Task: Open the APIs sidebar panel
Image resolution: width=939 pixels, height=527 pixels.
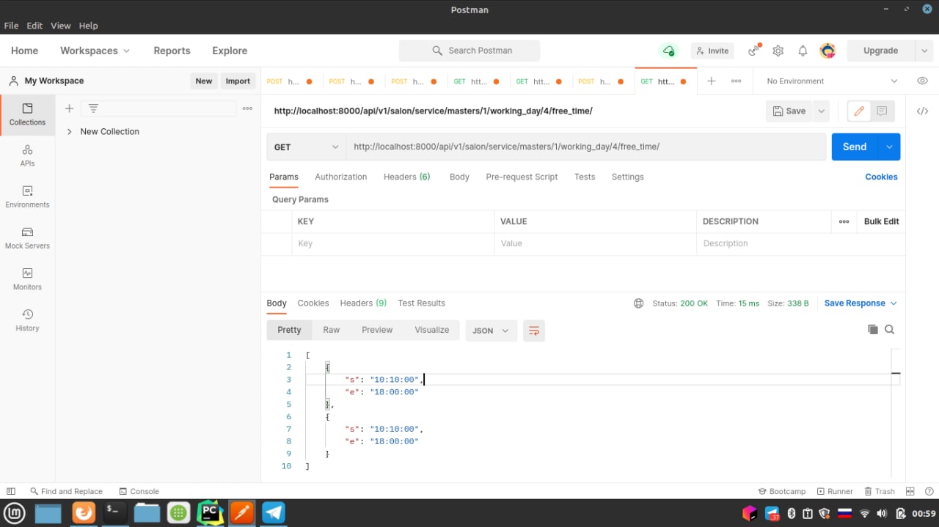Action: [x=27, y=155]
